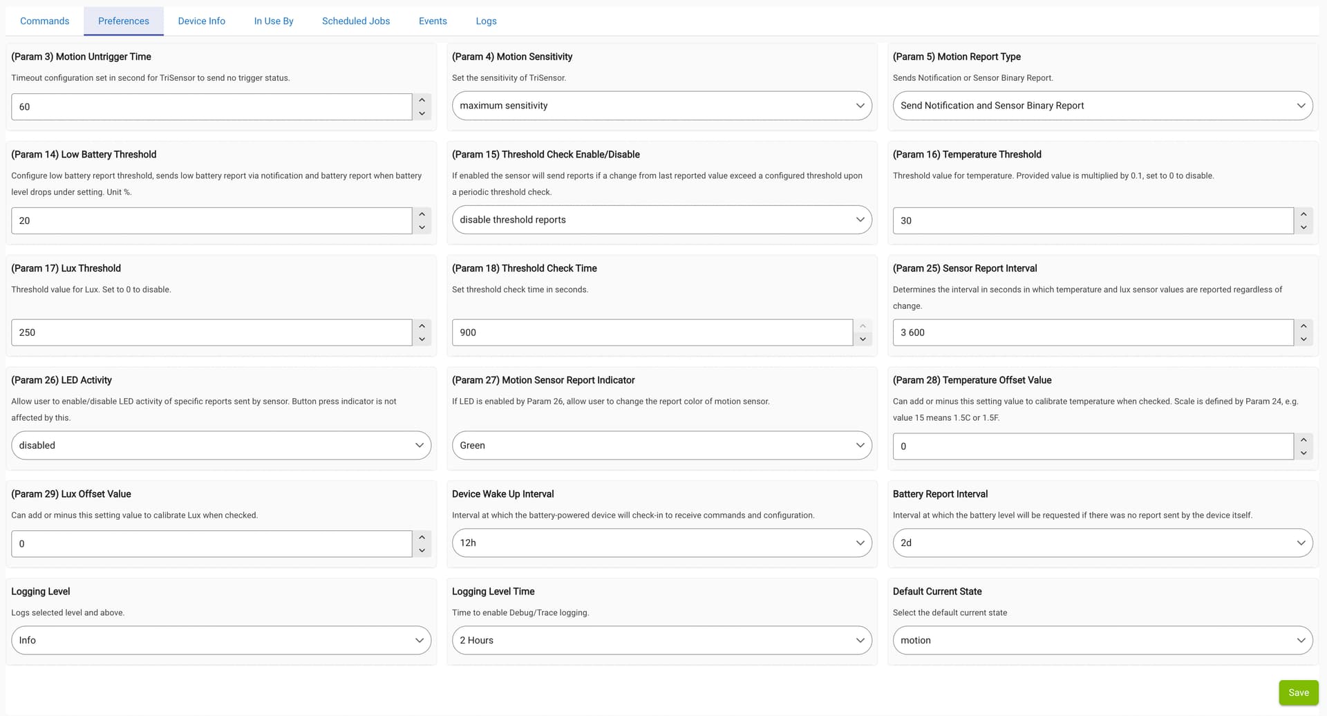Open Logging Level Time dropdown

pyautogui.click(x=661, y=640)
